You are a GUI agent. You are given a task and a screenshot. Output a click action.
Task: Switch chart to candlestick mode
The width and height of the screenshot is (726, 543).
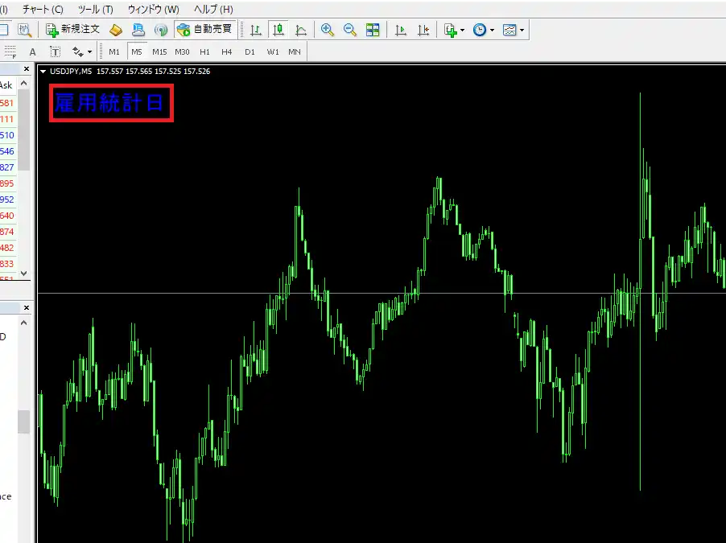278,30
